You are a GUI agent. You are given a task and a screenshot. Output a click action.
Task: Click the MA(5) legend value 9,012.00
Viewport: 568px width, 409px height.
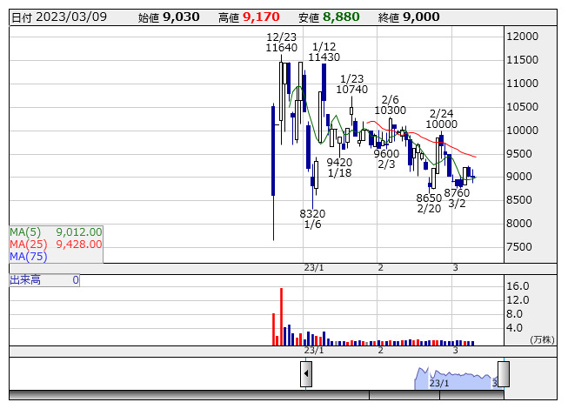click(79, 231)
